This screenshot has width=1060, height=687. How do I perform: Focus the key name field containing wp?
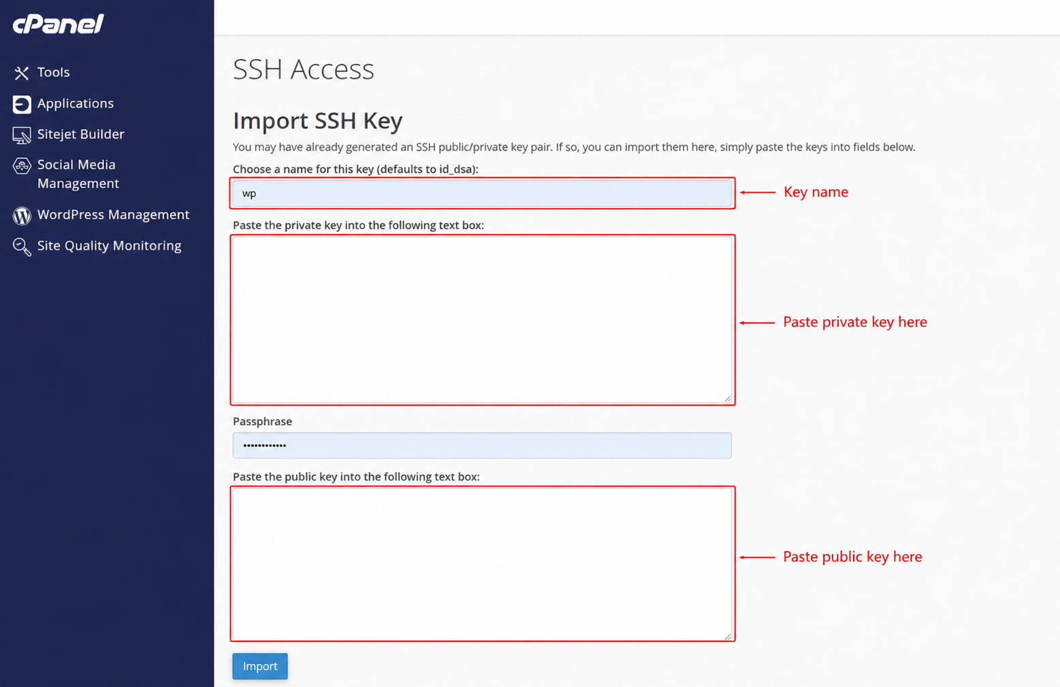click(x=482, y=193)
